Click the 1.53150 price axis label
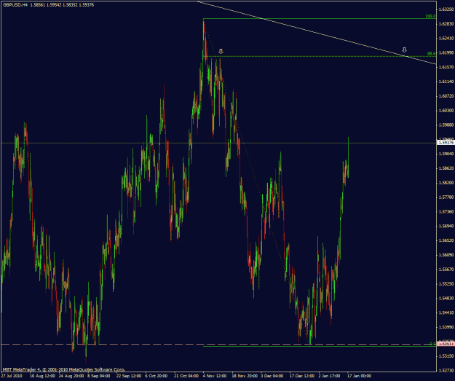This screenshot has height=381, width=455. click(x=446, y=356)
